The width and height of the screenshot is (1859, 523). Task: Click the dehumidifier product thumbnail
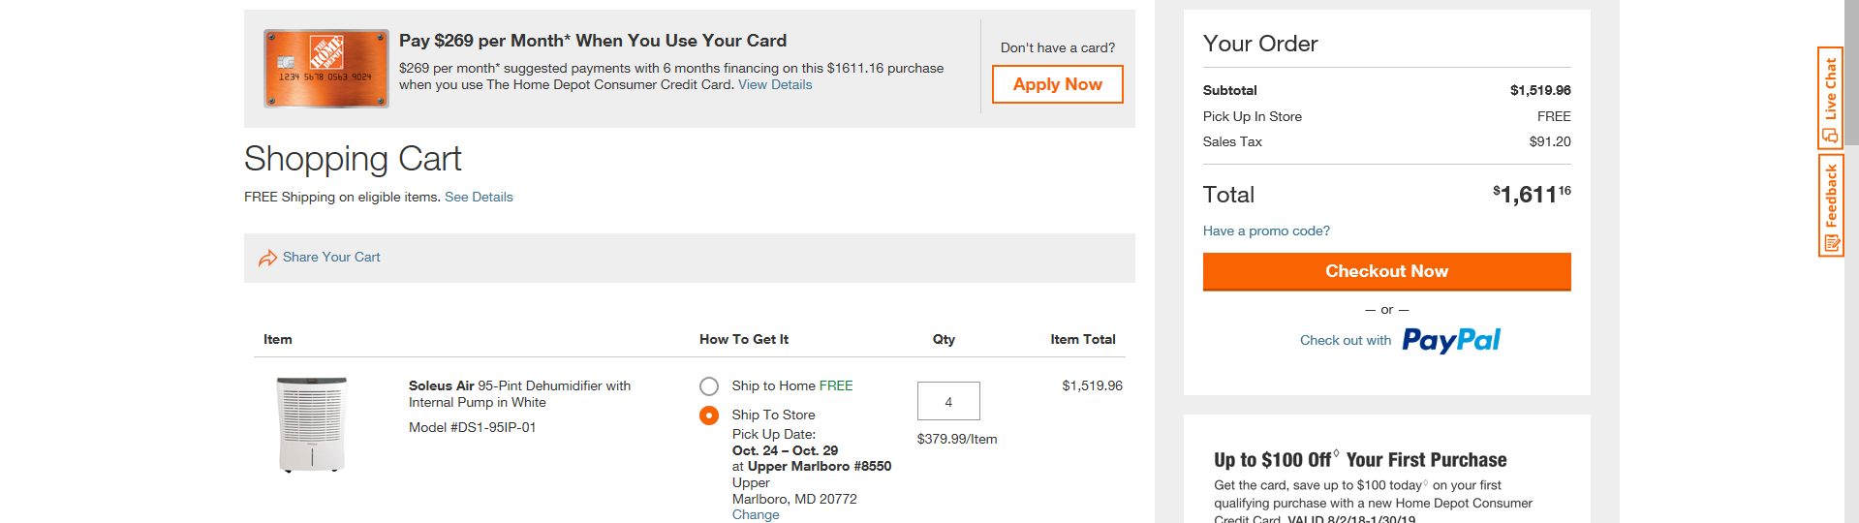[312, 424]
